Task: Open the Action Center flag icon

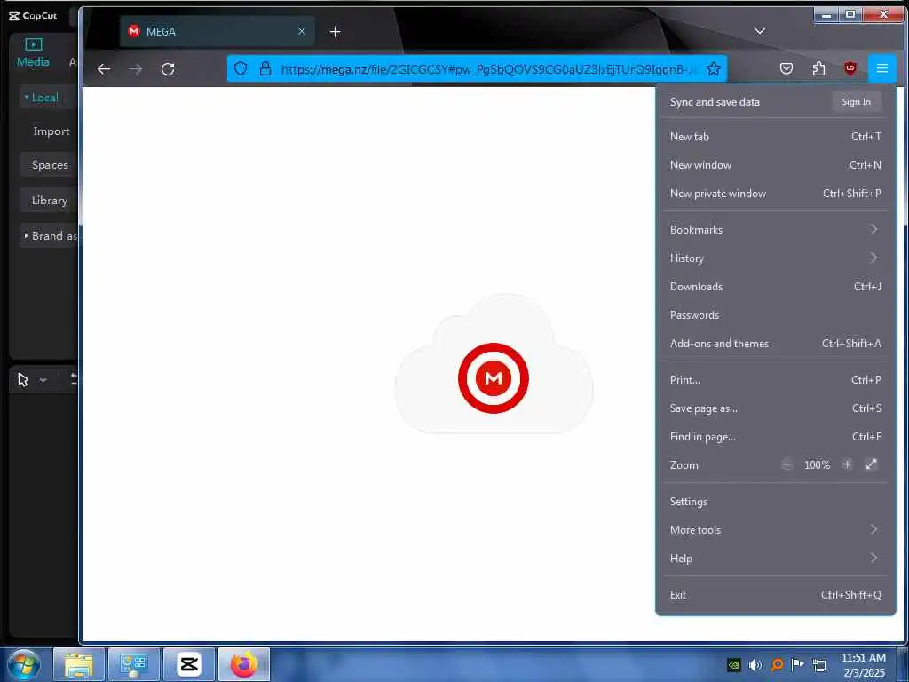Action: coord(798,664)
